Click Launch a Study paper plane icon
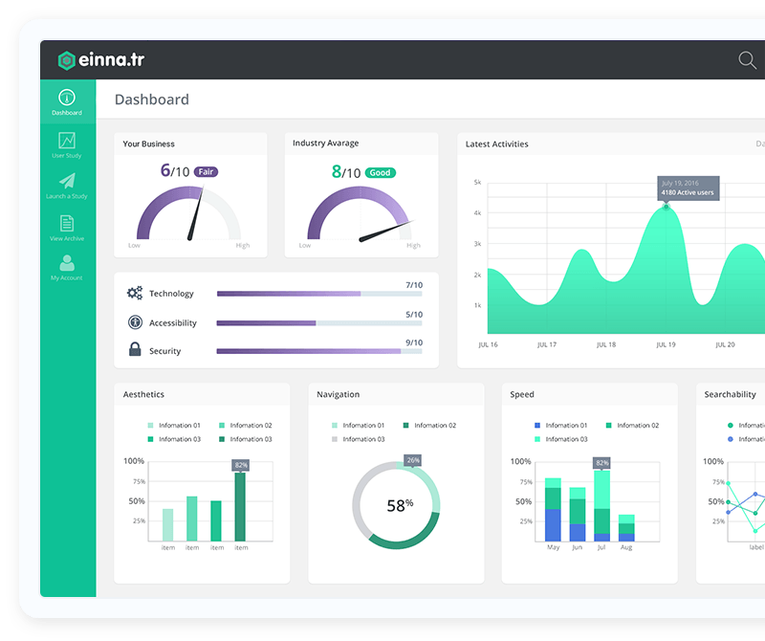 click(x=67, y=181)
